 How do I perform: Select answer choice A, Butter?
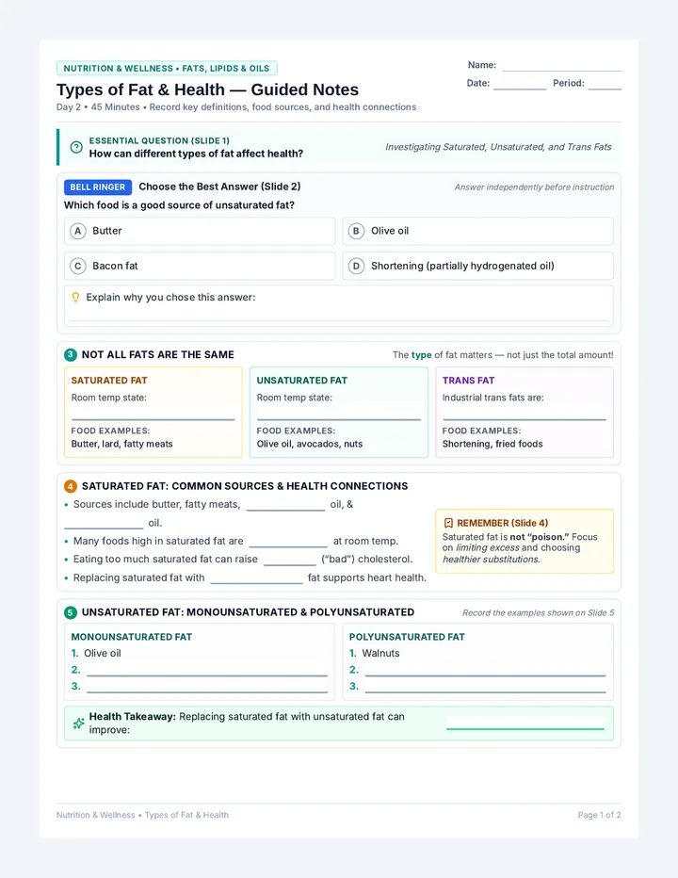click(200, 231)
